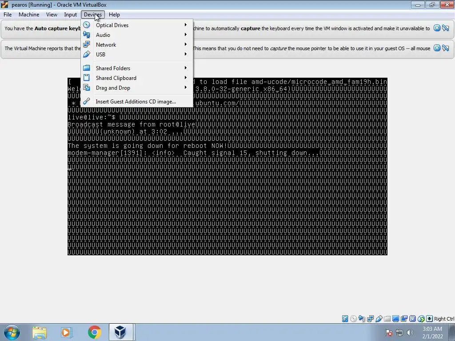
Task: Open the Input menu
Action: click(71, 15)
